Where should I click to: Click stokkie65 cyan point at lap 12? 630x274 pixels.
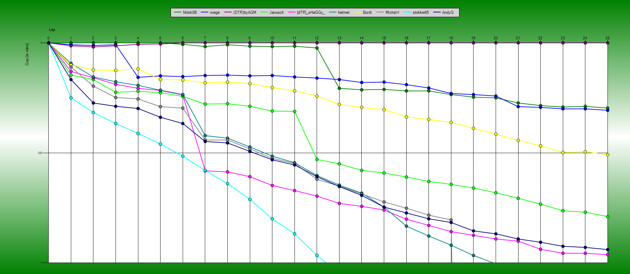click(317, 256)
